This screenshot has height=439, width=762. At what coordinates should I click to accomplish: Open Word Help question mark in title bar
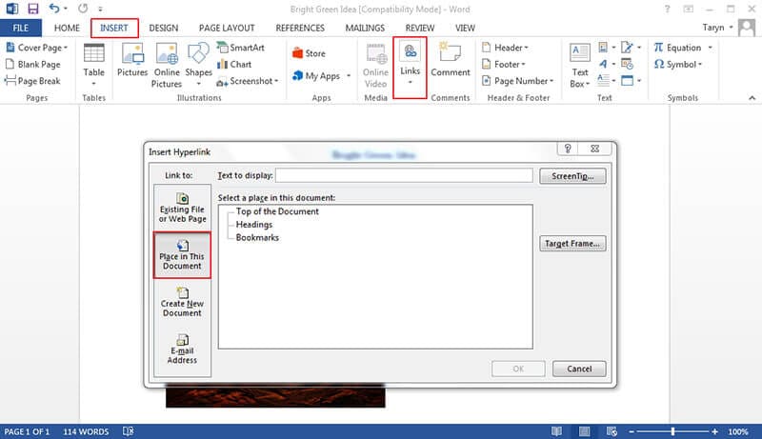(x=668, y=9)
